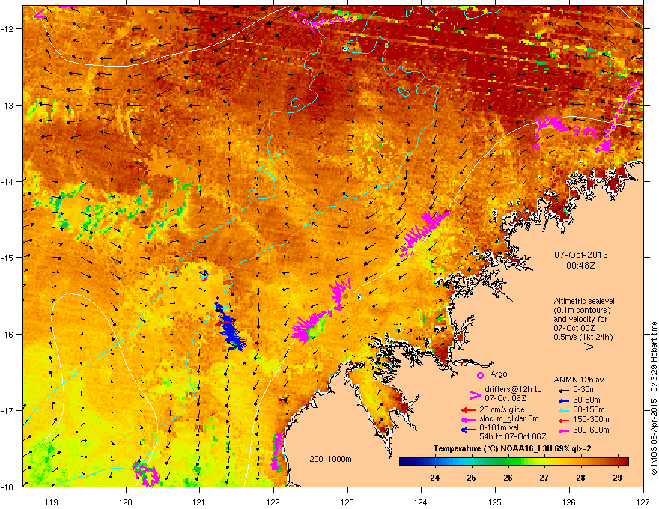Click the longitude axis label 125

click(x=495, y=502)
